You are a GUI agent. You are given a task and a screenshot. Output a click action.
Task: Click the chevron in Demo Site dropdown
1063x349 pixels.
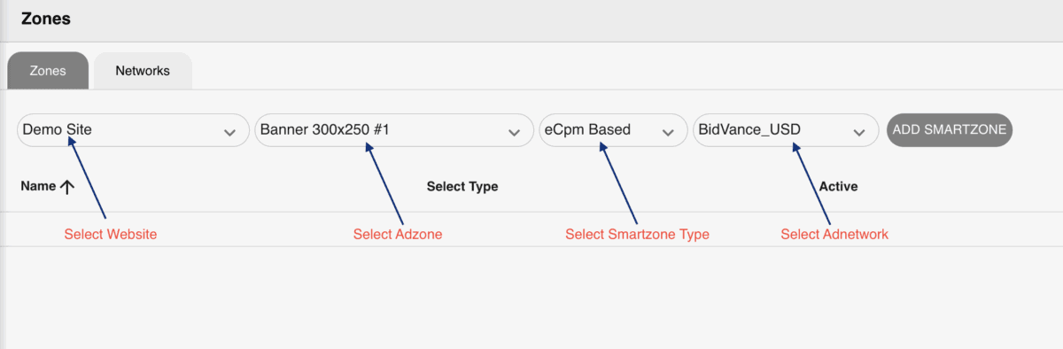230,132
